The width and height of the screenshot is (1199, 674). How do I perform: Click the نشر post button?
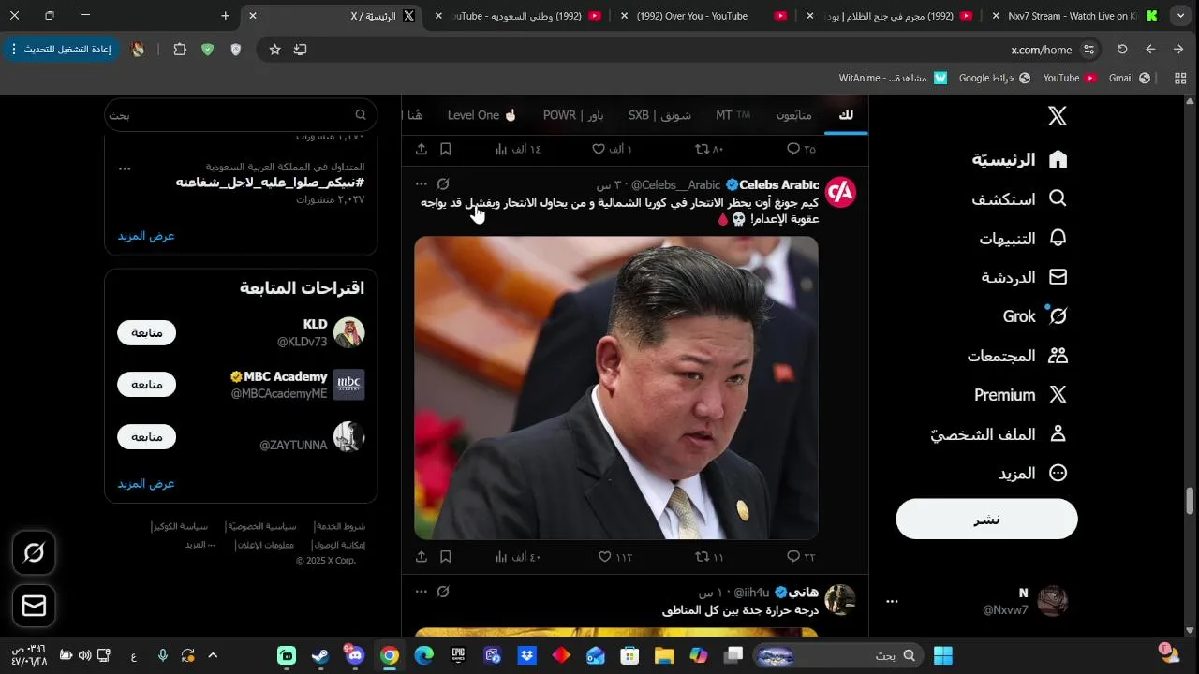coord(986,519)
